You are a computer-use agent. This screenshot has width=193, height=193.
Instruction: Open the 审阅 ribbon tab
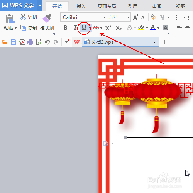coord(157,6)
